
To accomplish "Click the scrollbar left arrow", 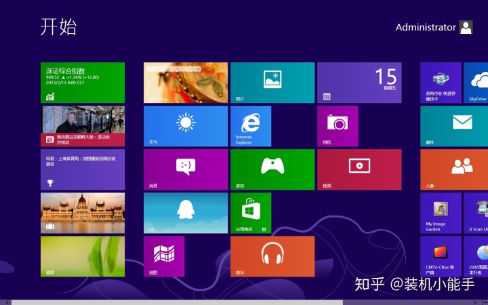I will 6,302.
